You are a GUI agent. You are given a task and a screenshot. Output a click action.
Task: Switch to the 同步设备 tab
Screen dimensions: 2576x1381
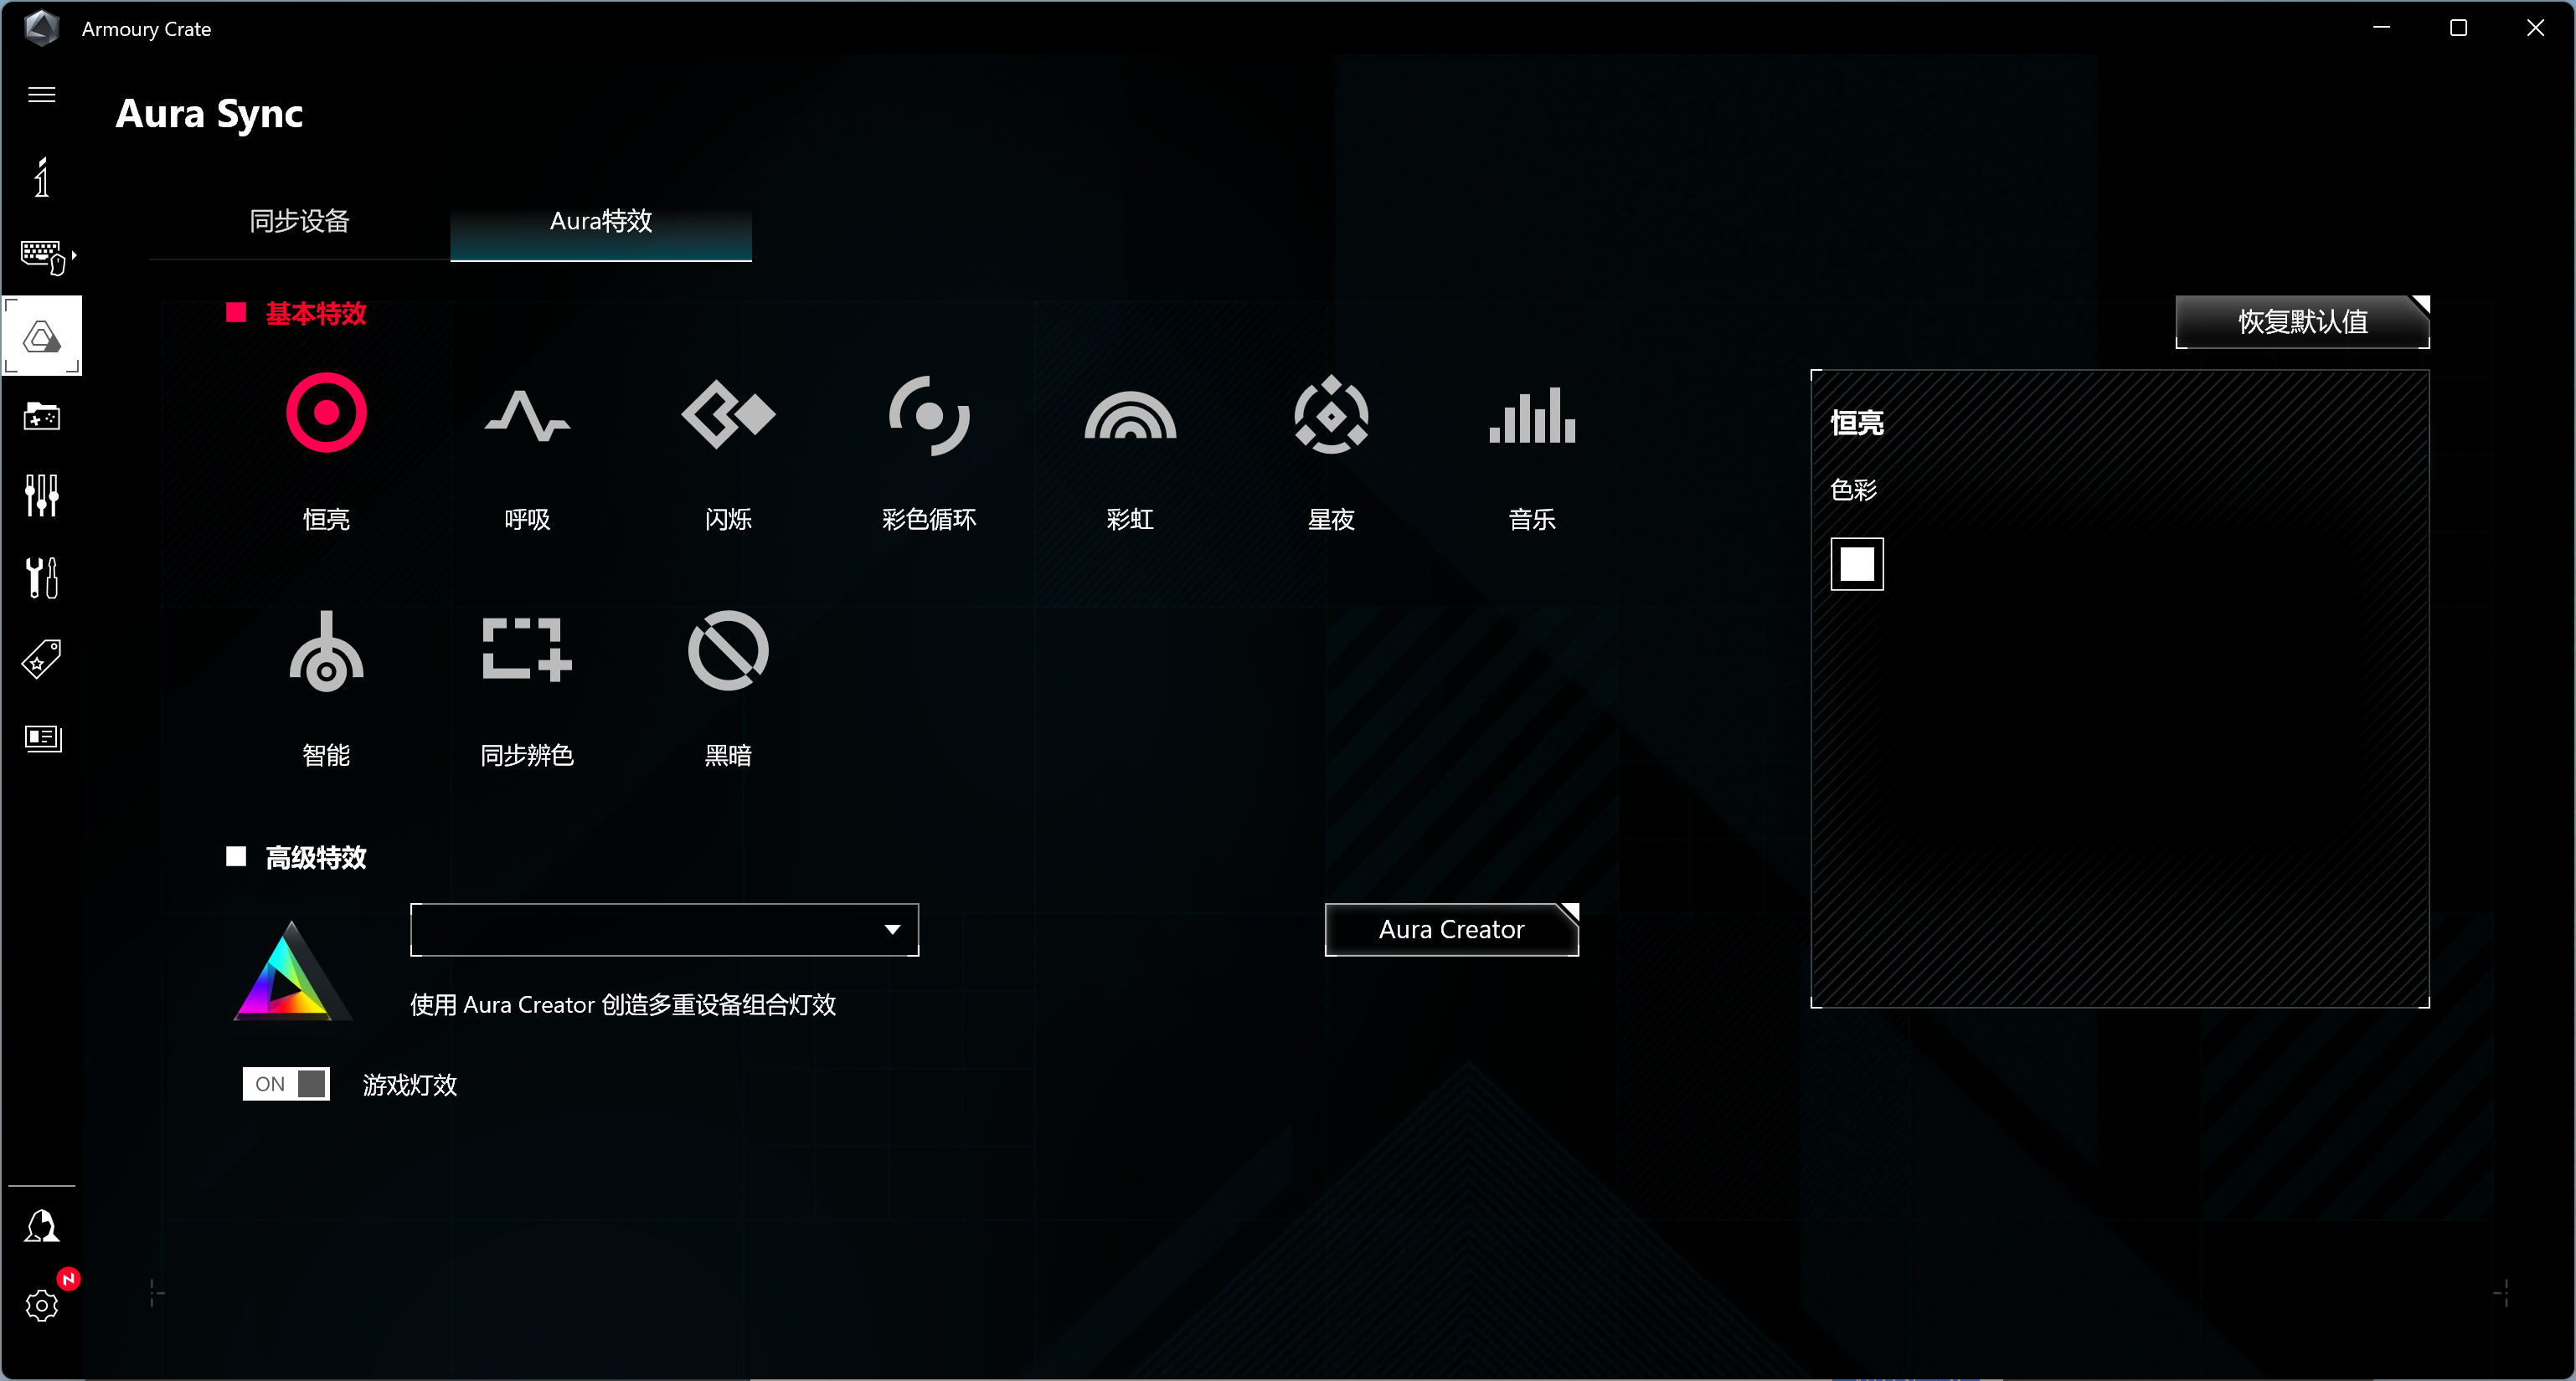click(x=299, y=222)
